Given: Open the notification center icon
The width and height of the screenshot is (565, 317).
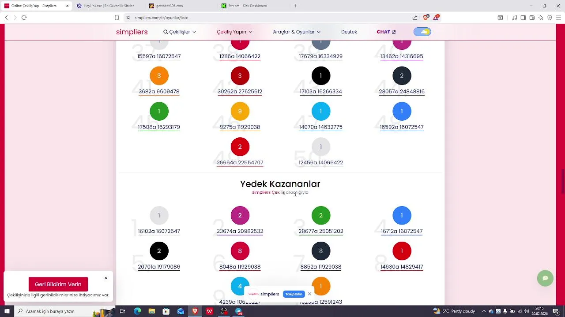Looking at the screenshot, I should pos(557,311).
